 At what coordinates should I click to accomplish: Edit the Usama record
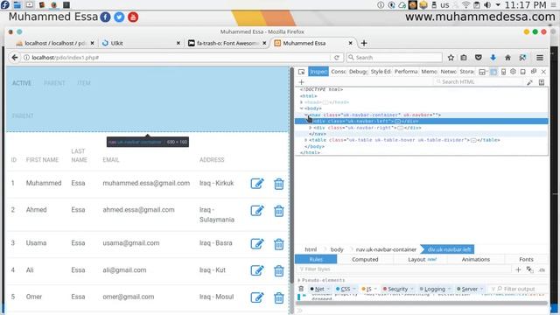click(257, 244)
